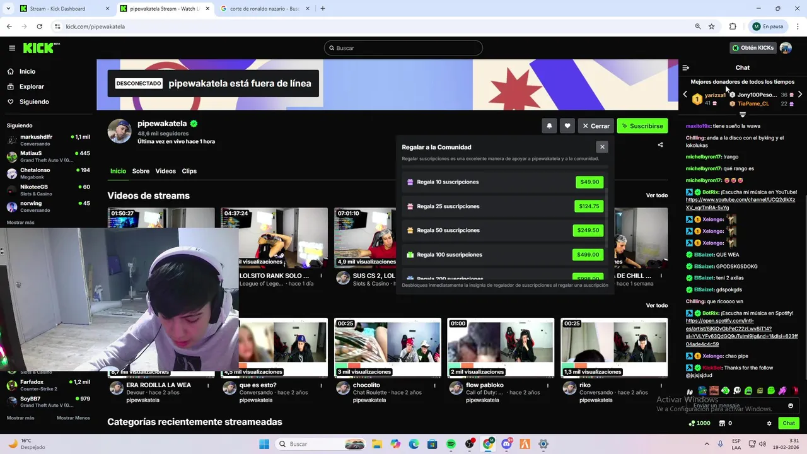Toggle the heart follow button
The height and width of the screenshot is (454, 807).
(x=567, y=126)
